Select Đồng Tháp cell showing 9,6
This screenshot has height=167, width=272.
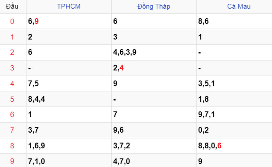[x=154, y=130]
